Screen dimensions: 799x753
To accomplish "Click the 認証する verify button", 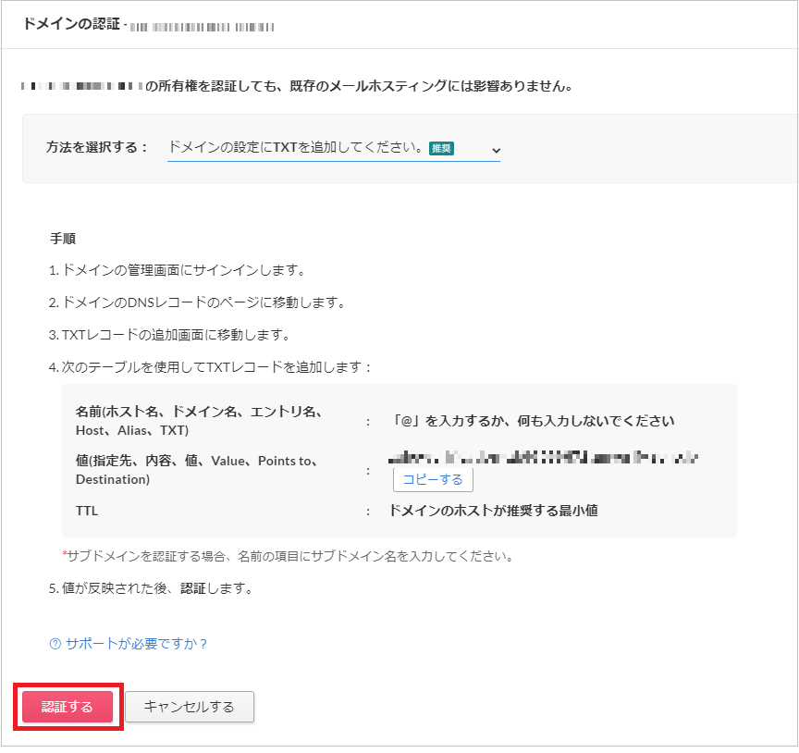I will tap(68, 706).
